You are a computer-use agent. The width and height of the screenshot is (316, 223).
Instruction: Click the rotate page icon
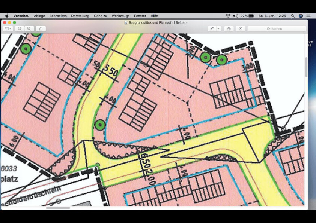pos(229,29)
